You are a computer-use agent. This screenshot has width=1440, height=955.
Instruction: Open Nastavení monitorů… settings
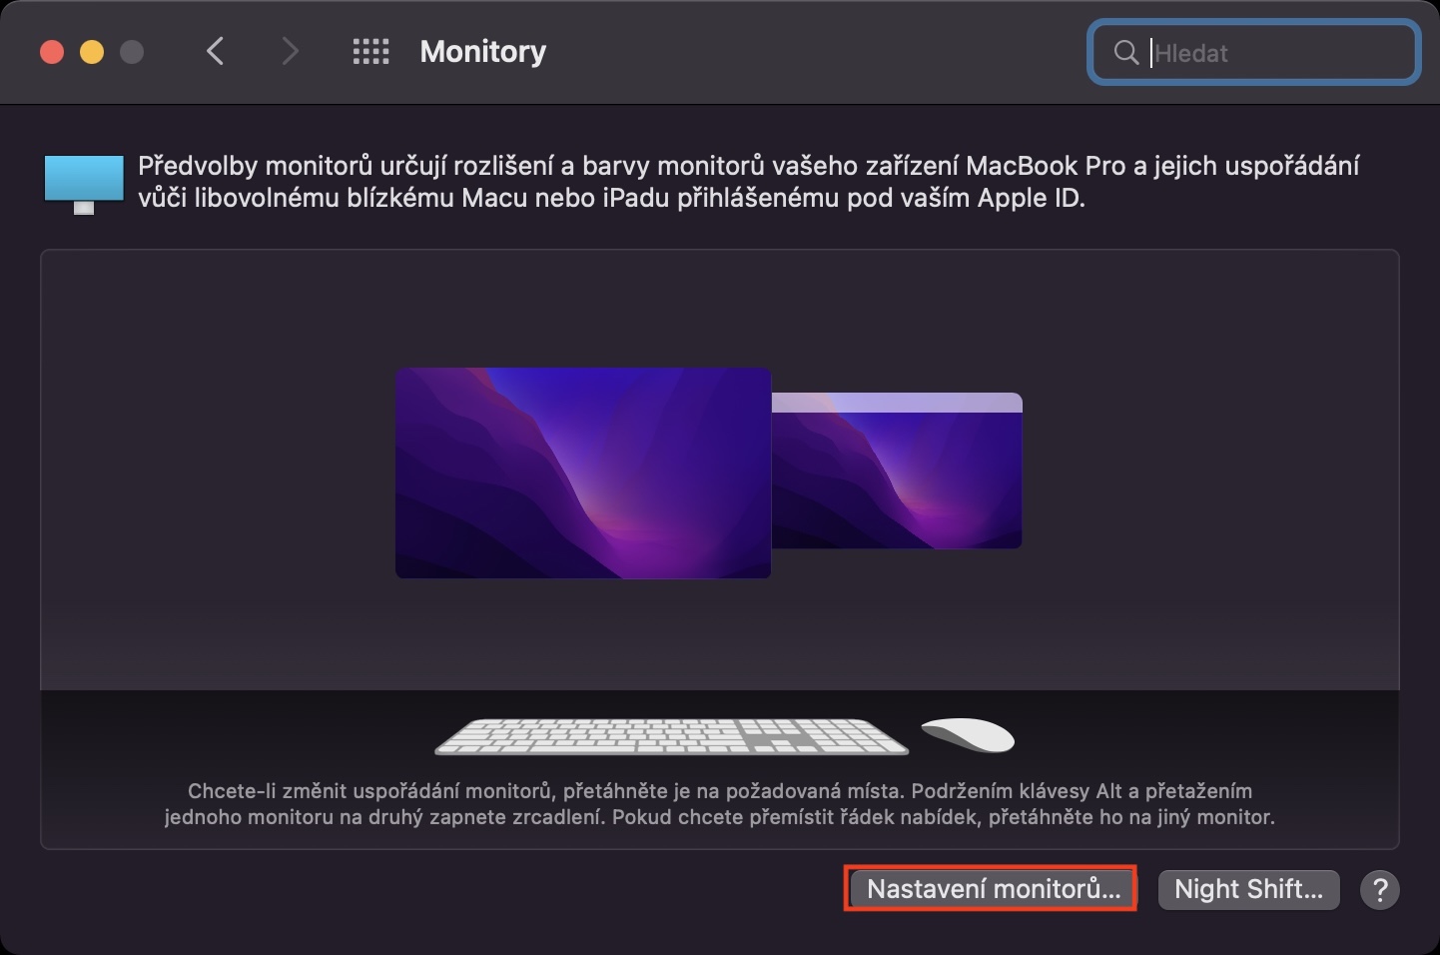point(992,889)
